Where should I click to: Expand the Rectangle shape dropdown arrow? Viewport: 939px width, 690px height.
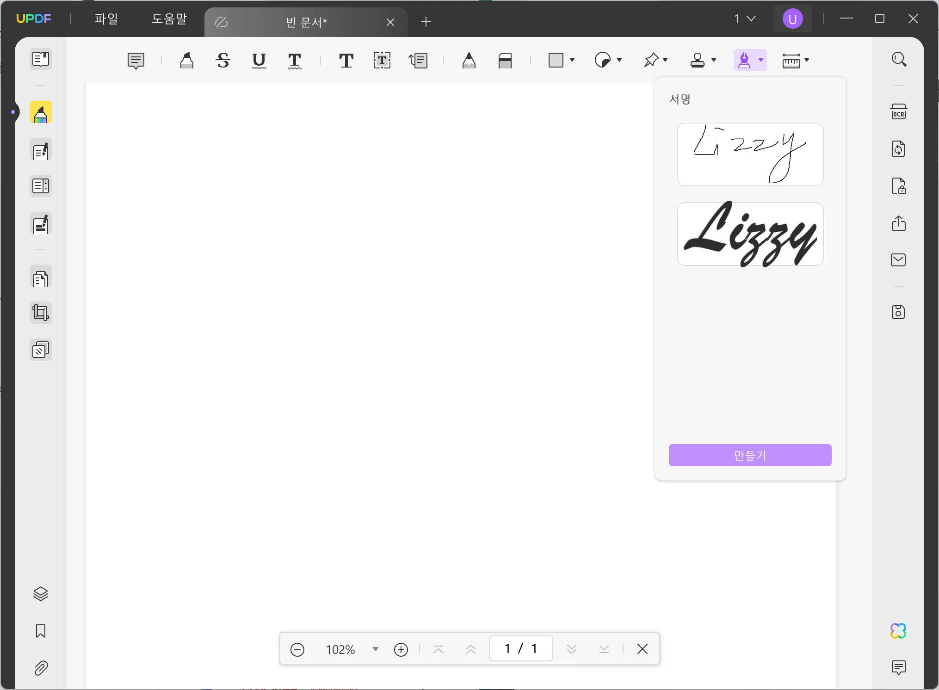[x=572, y=60]
